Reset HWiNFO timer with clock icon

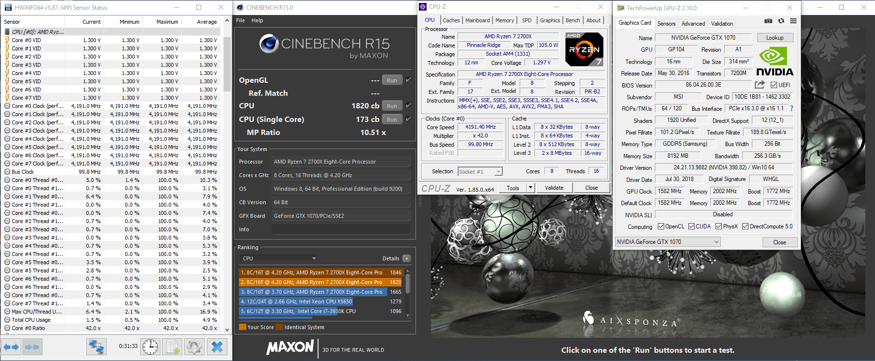(150, 347)
